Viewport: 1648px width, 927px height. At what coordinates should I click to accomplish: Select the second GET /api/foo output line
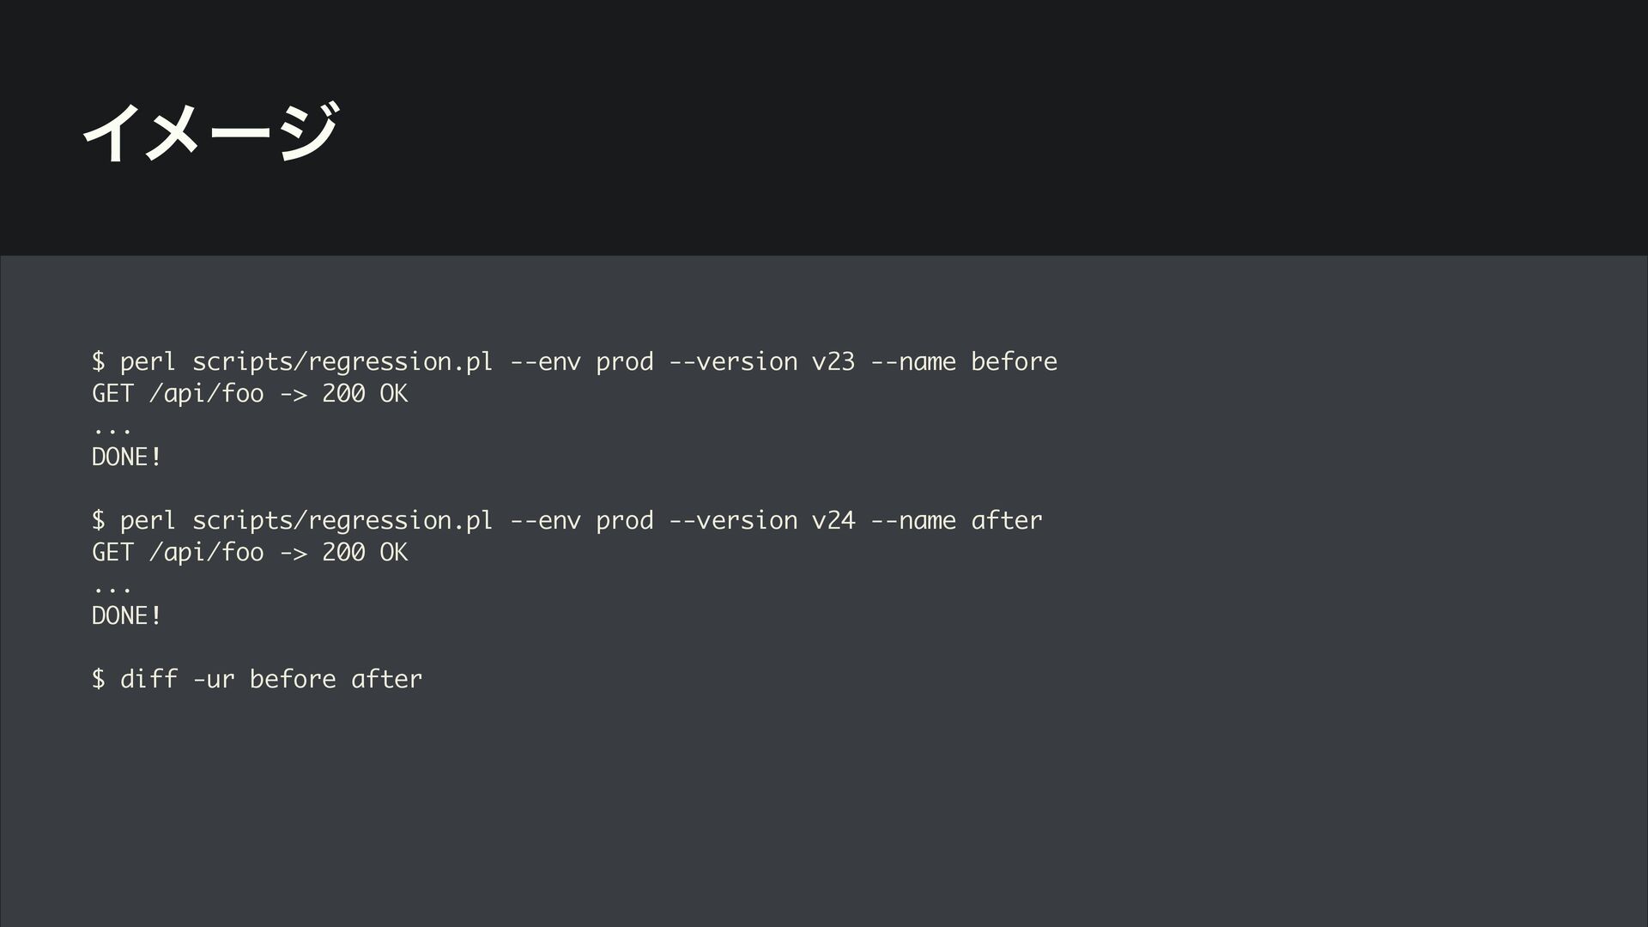tap(250, 553)
